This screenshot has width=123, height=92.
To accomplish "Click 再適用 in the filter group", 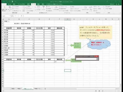I will (x=49, y=9).
